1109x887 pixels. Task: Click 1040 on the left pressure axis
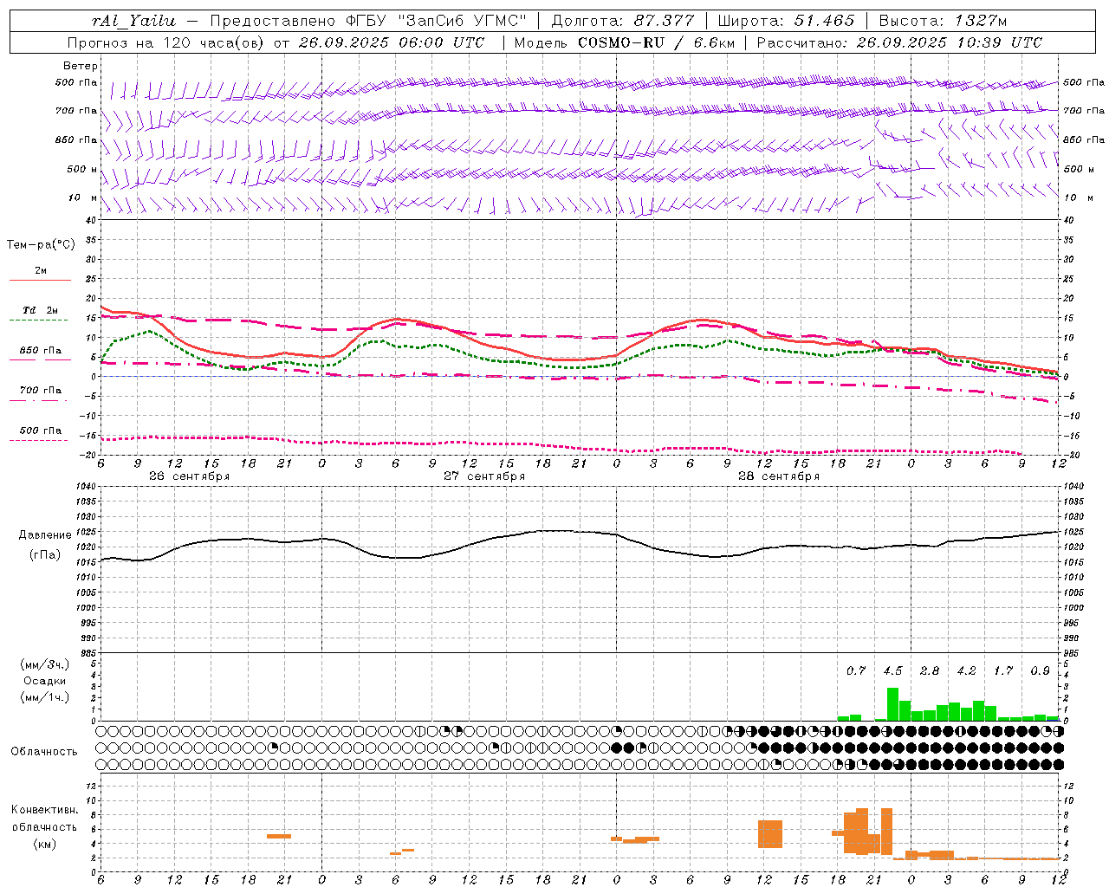click(84, 487)
